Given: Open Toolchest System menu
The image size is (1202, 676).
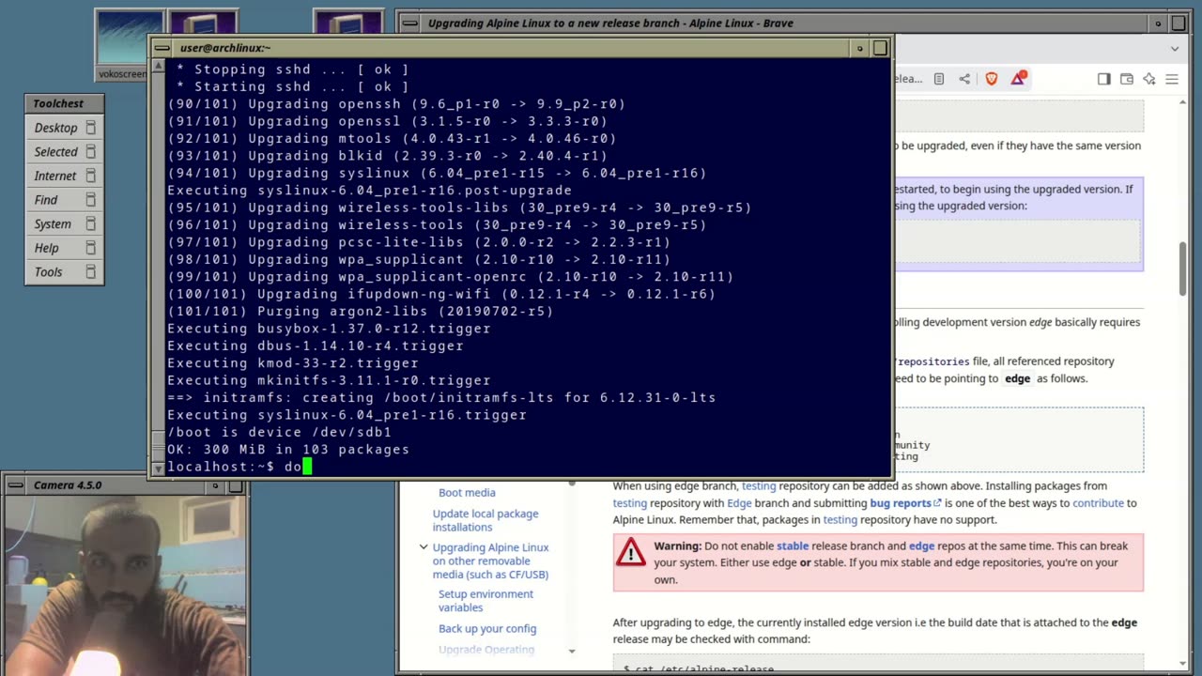Looking at the screenshot, I should pyautogui.click(x=53, y=224).
